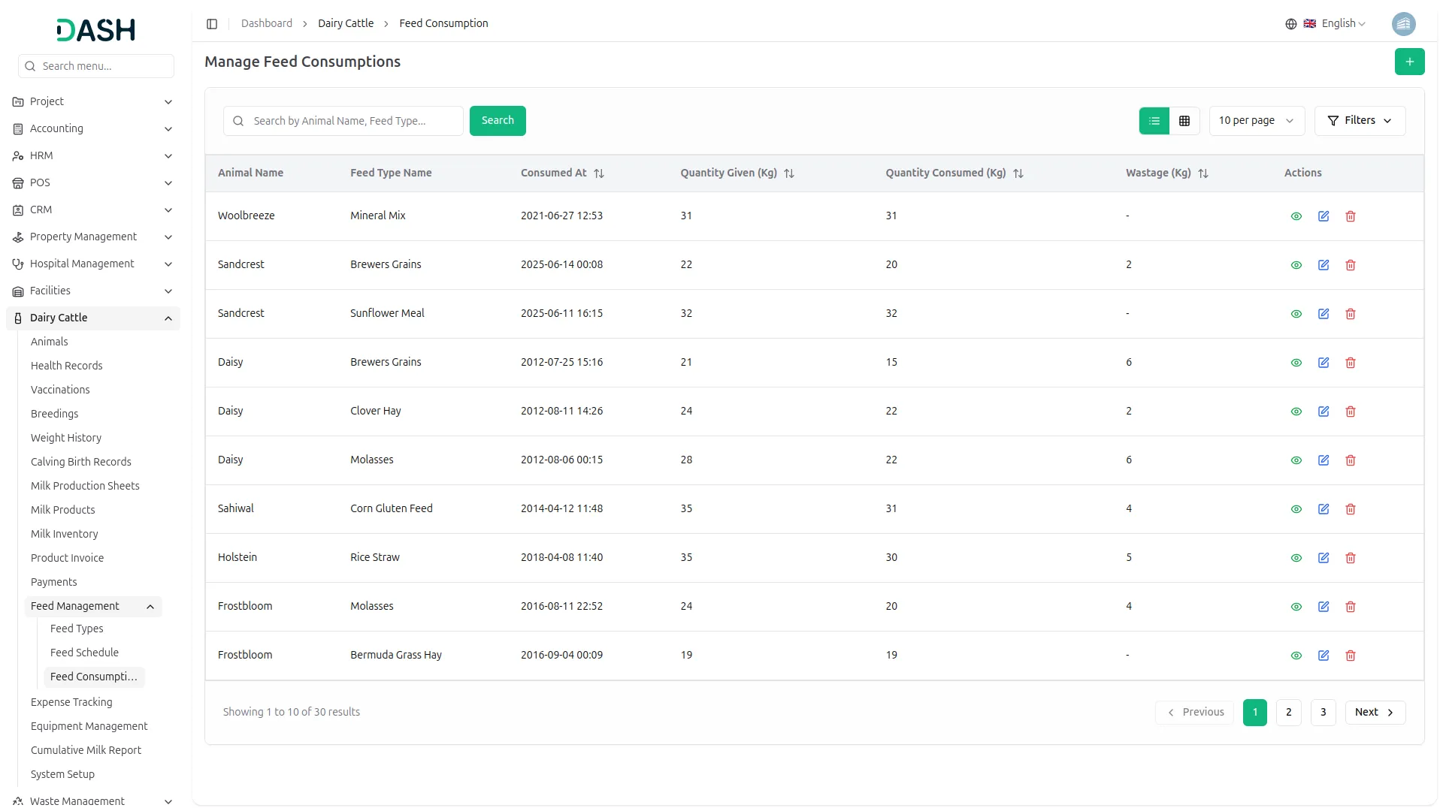This screenshot has width=1443, height=811.
Task: Open Milk Inventory menu item
Action: (64, 534)
